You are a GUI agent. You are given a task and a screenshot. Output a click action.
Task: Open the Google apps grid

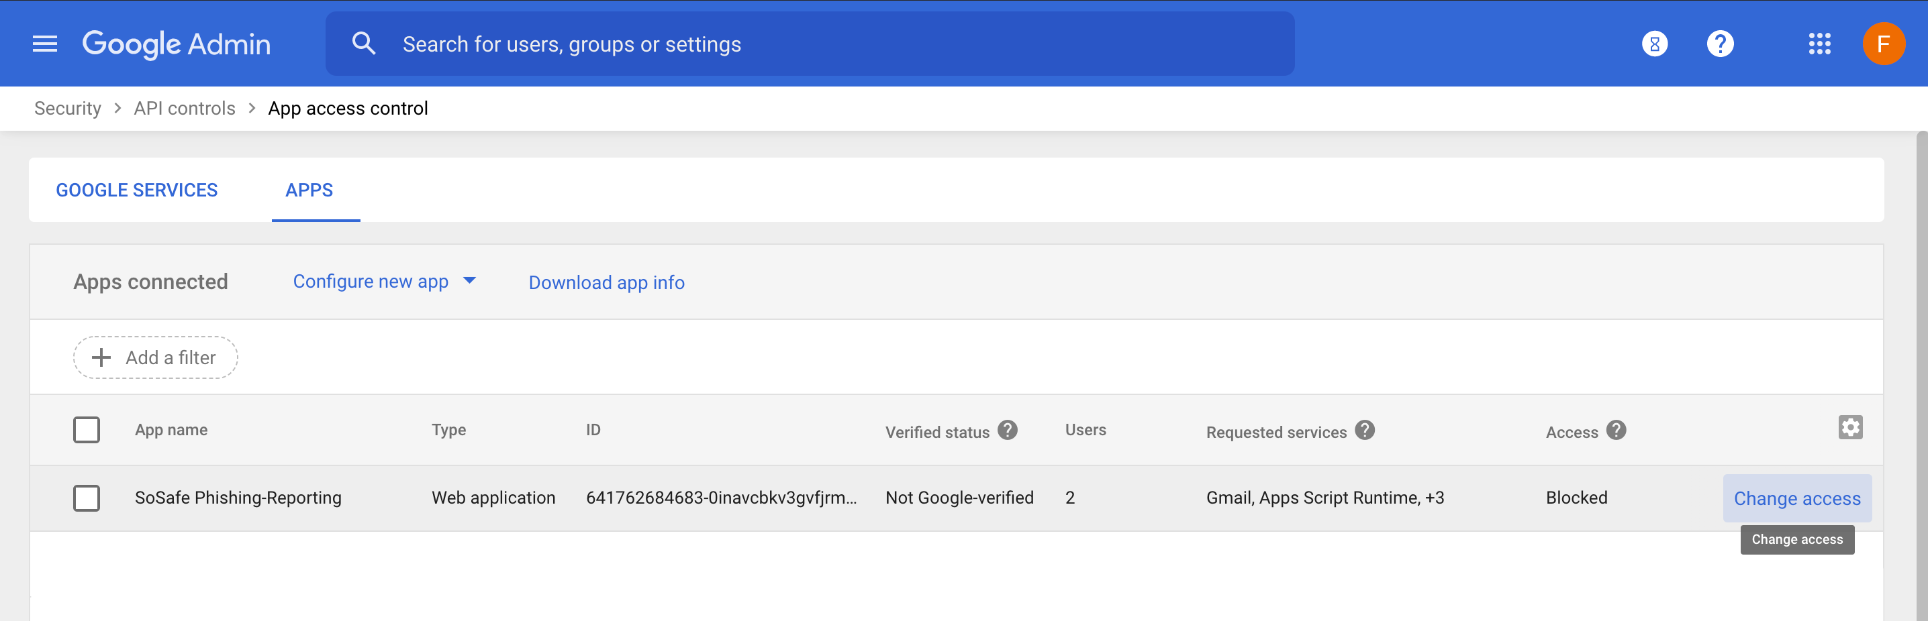(1819, 44)
